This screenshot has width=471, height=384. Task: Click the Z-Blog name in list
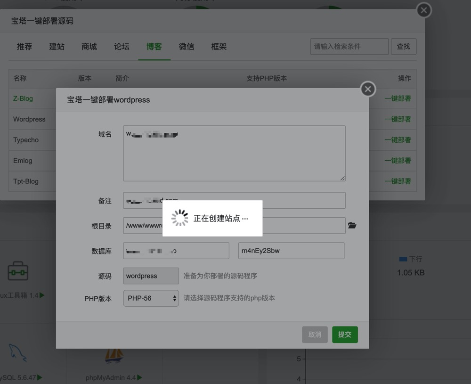23,98
